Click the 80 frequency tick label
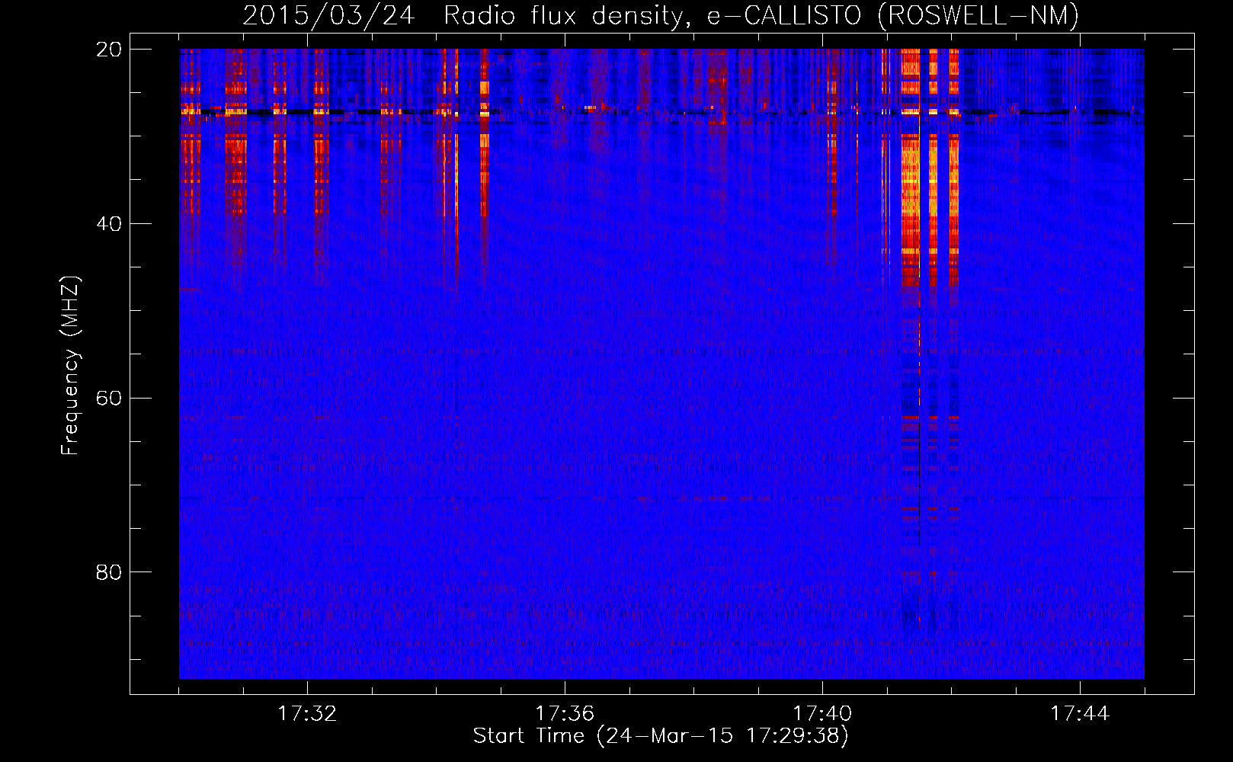 point(109,572)
